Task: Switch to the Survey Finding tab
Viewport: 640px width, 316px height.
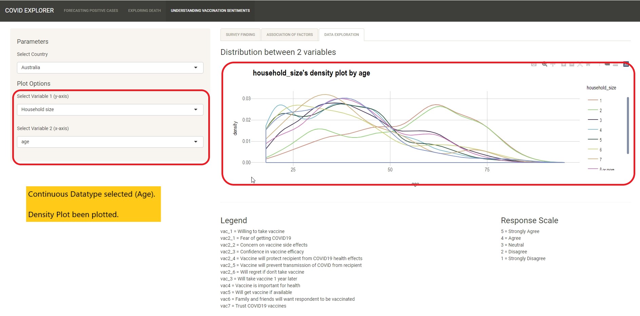Action: (x=240, y=35)
